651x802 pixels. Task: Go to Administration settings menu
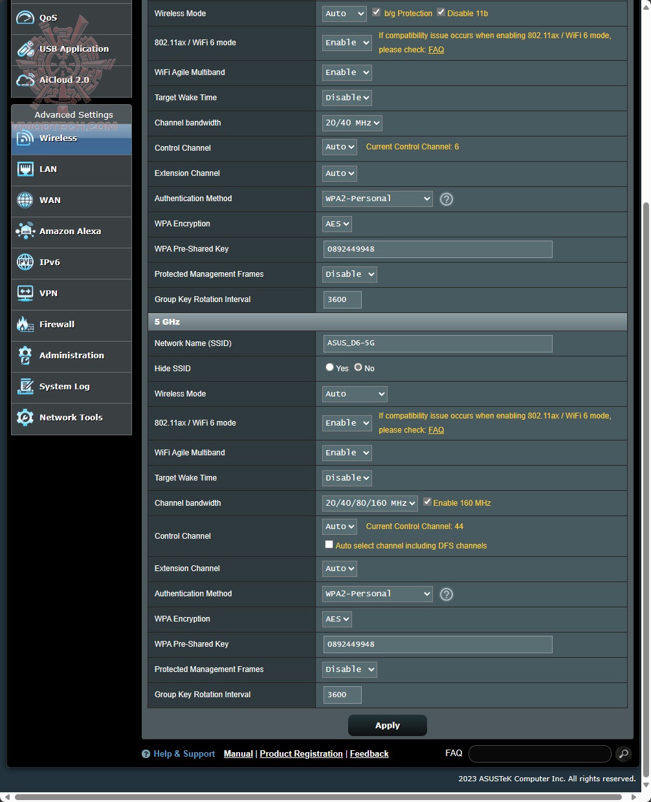pyautogui.click(x=71, y=356)
